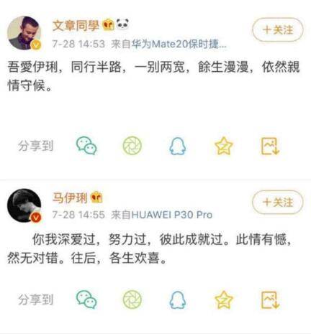Share the first post to Qzone (star icon)
The width and height of the screenshot is (311, 334).
tap(224, 146)
